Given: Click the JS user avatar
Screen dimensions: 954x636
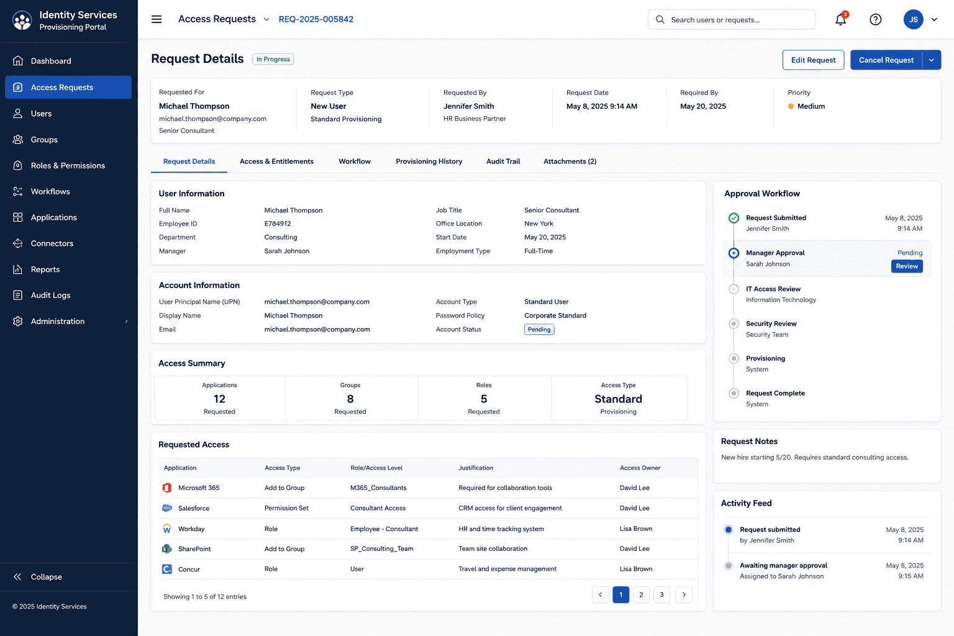Looking at the screenshot, I should (x=914, y=19).
